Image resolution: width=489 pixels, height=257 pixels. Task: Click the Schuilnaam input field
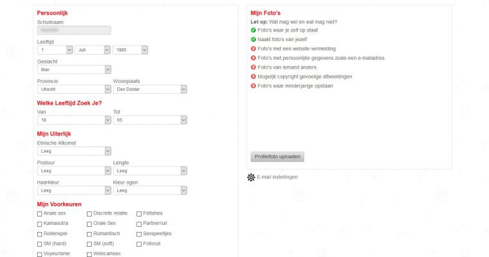click(x=74, y=30)
